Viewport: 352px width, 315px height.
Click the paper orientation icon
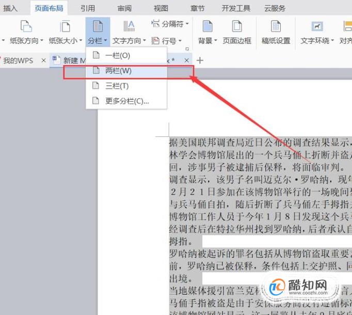click(26, 26)
